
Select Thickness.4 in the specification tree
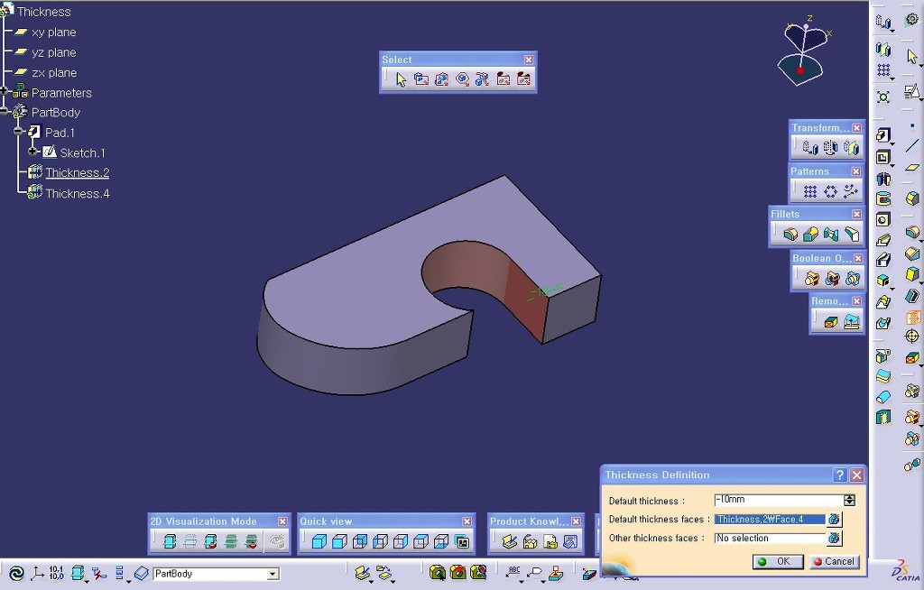pos(77,193)
